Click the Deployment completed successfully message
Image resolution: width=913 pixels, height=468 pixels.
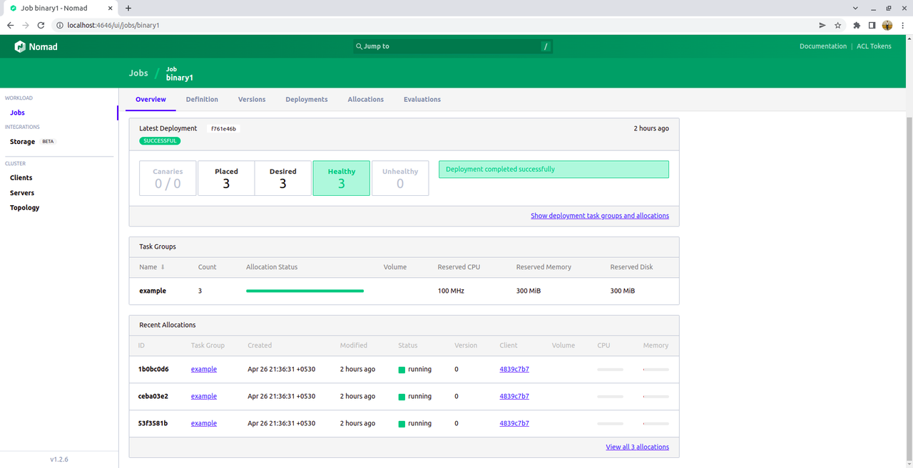pos(554,170)
